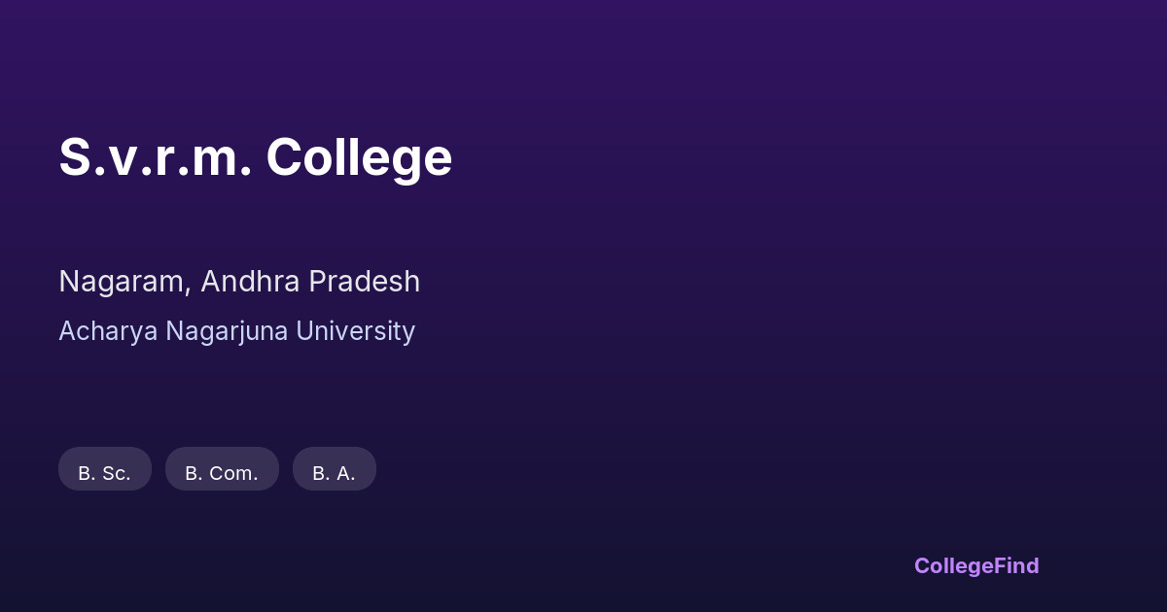Open the Acharya Nagarjuna University affiliation link
The image size is (1167, 612).
point(236,331)
